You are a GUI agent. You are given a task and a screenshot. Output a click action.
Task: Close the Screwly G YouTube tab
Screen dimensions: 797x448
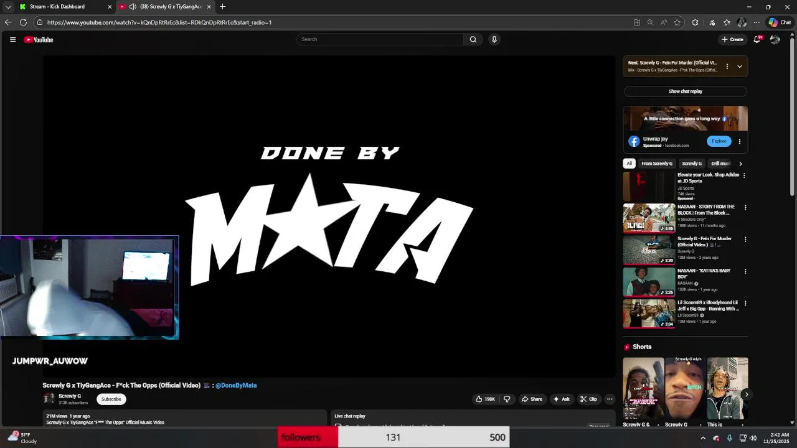(209, 7)
